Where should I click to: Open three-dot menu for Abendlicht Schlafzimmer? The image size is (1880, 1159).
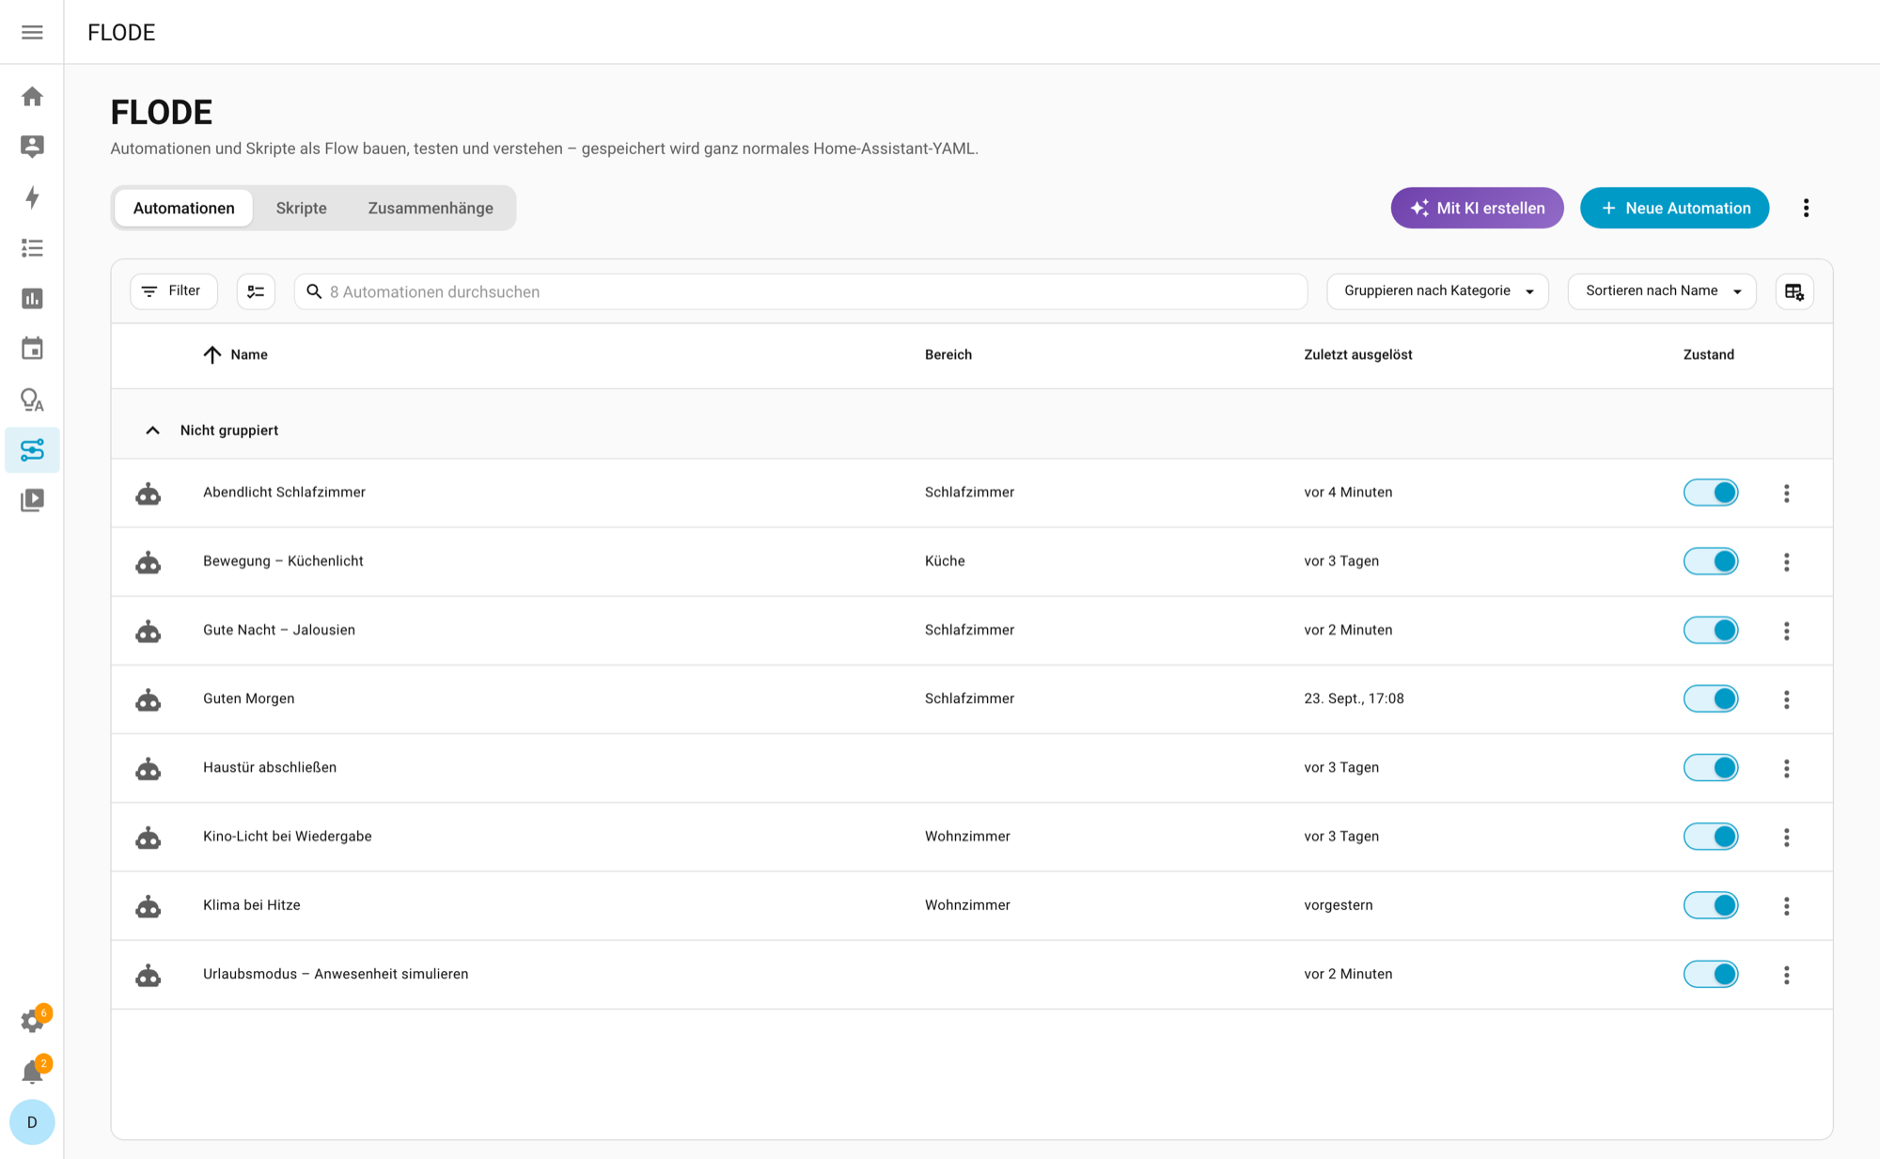click(x=1787, y=493)
